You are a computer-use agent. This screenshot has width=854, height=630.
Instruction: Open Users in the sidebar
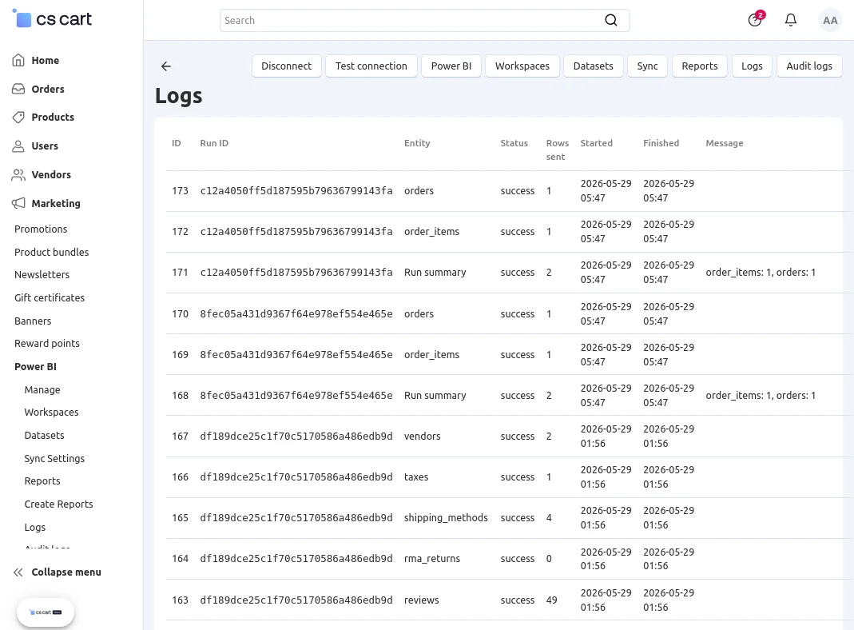point(45,146)
